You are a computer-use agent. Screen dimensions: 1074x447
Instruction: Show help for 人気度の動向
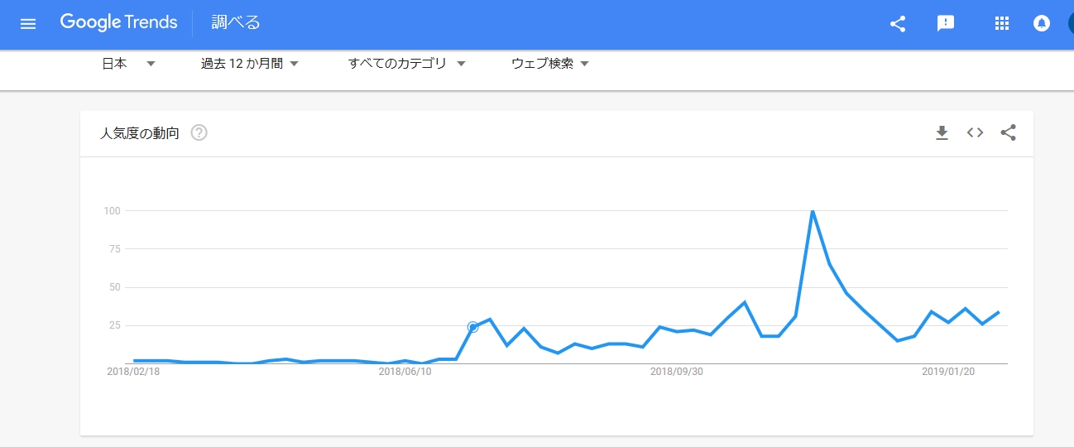click(x=199, y=132)
